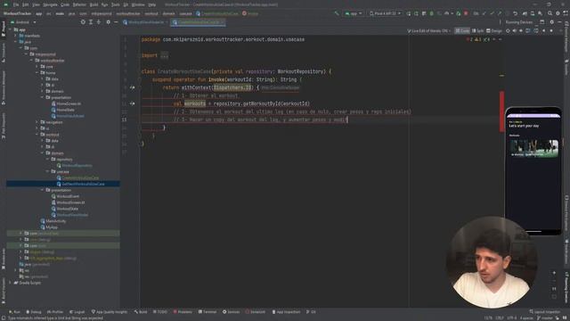This screenshot has height=321, width=570.
Task: Collapse the java folder in tree
Action: click(15, 42)
